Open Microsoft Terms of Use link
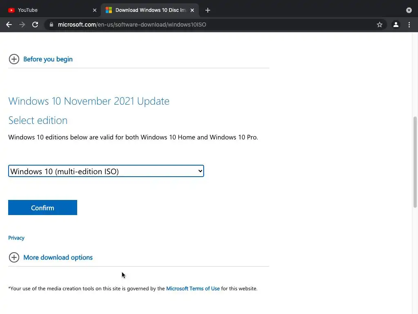The image size is (418, 314). (x=193, y=289)
